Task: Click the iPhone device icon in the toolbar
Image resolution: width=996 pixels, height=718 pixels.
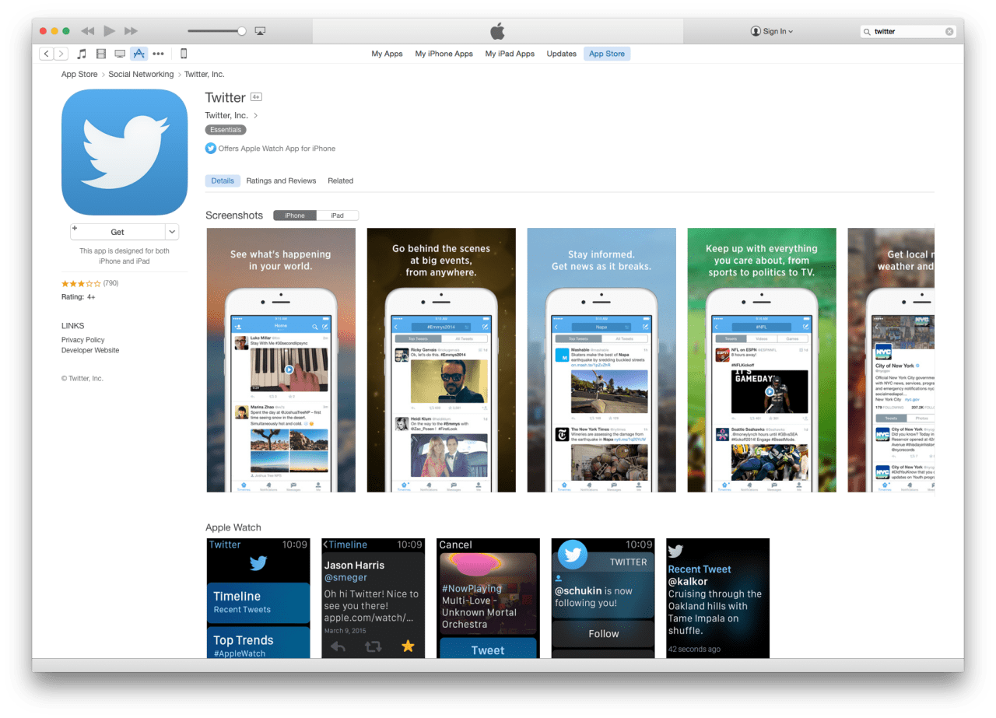Action: pyautogui.click(x=184, y=54)
